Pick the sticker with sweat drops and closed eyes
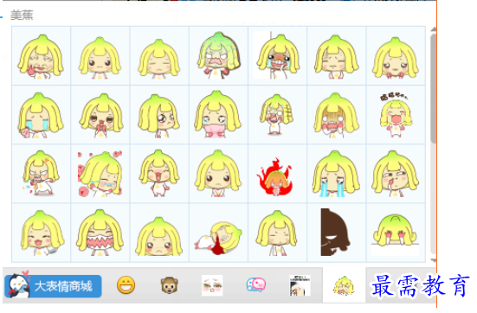 click(337, 55)
